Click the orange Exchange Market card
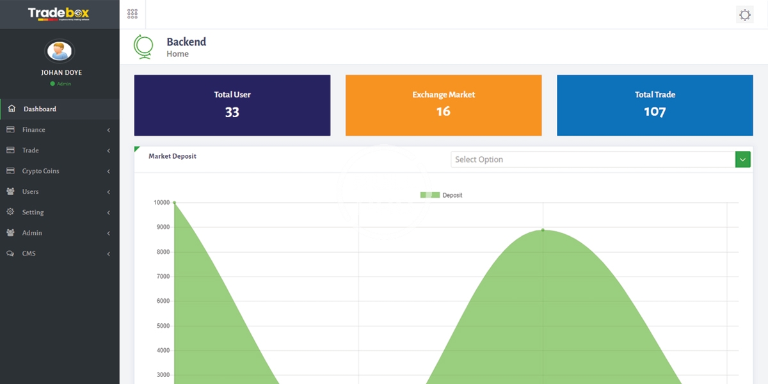The height and width of the screenshot is (384, 768). [444, 105]
